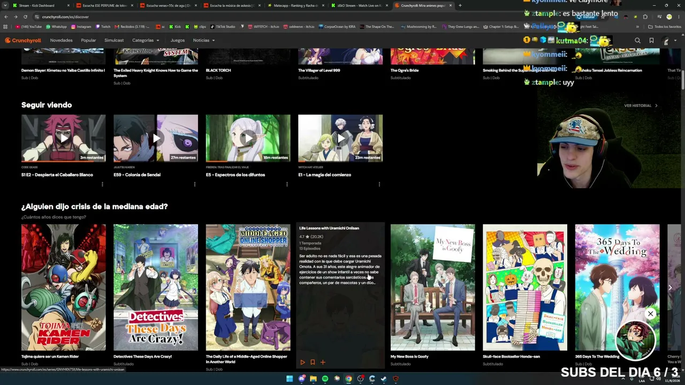Add Life Lessons with Uramichi Oniisan to watchlist
Viewport: 685px width, 385px height.
(313, 362)
